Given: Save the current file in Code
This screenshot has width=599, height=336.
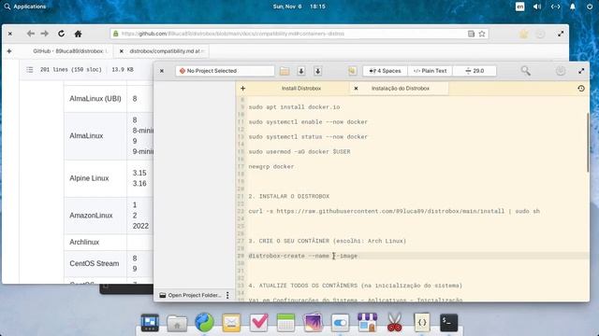Looking at the screenshot, I should tap(301, 71).
